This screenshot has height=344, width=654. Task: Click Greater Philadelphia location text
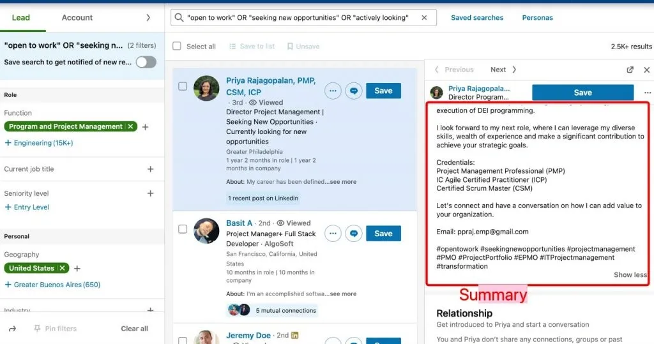point(254,152)
